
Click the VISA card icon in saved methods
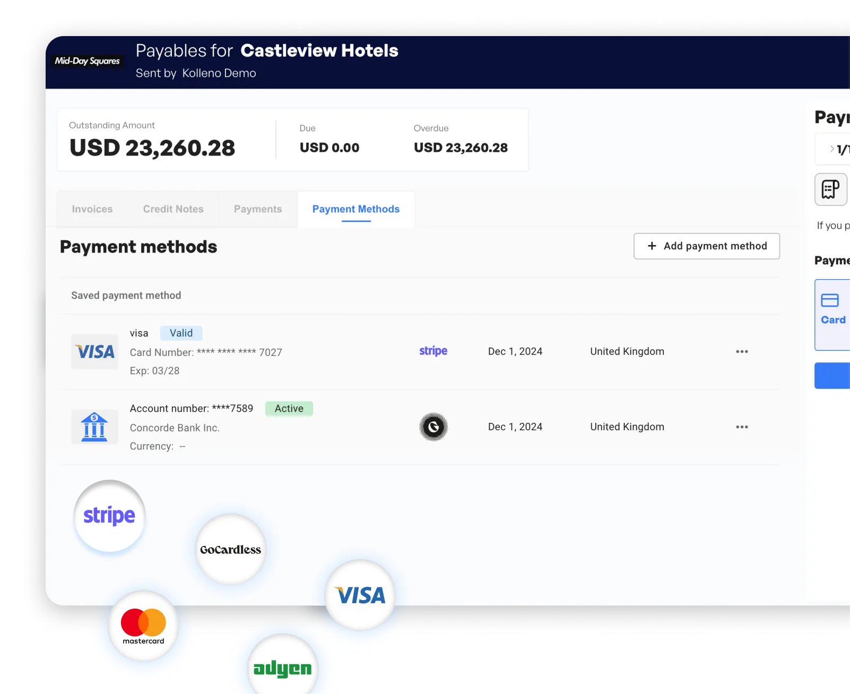click(95, 351)
